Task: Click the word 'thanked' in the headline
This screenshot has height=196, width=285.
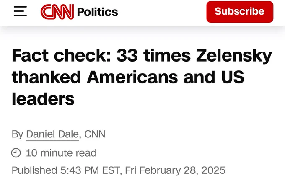Action: click(x=46, y=77)
